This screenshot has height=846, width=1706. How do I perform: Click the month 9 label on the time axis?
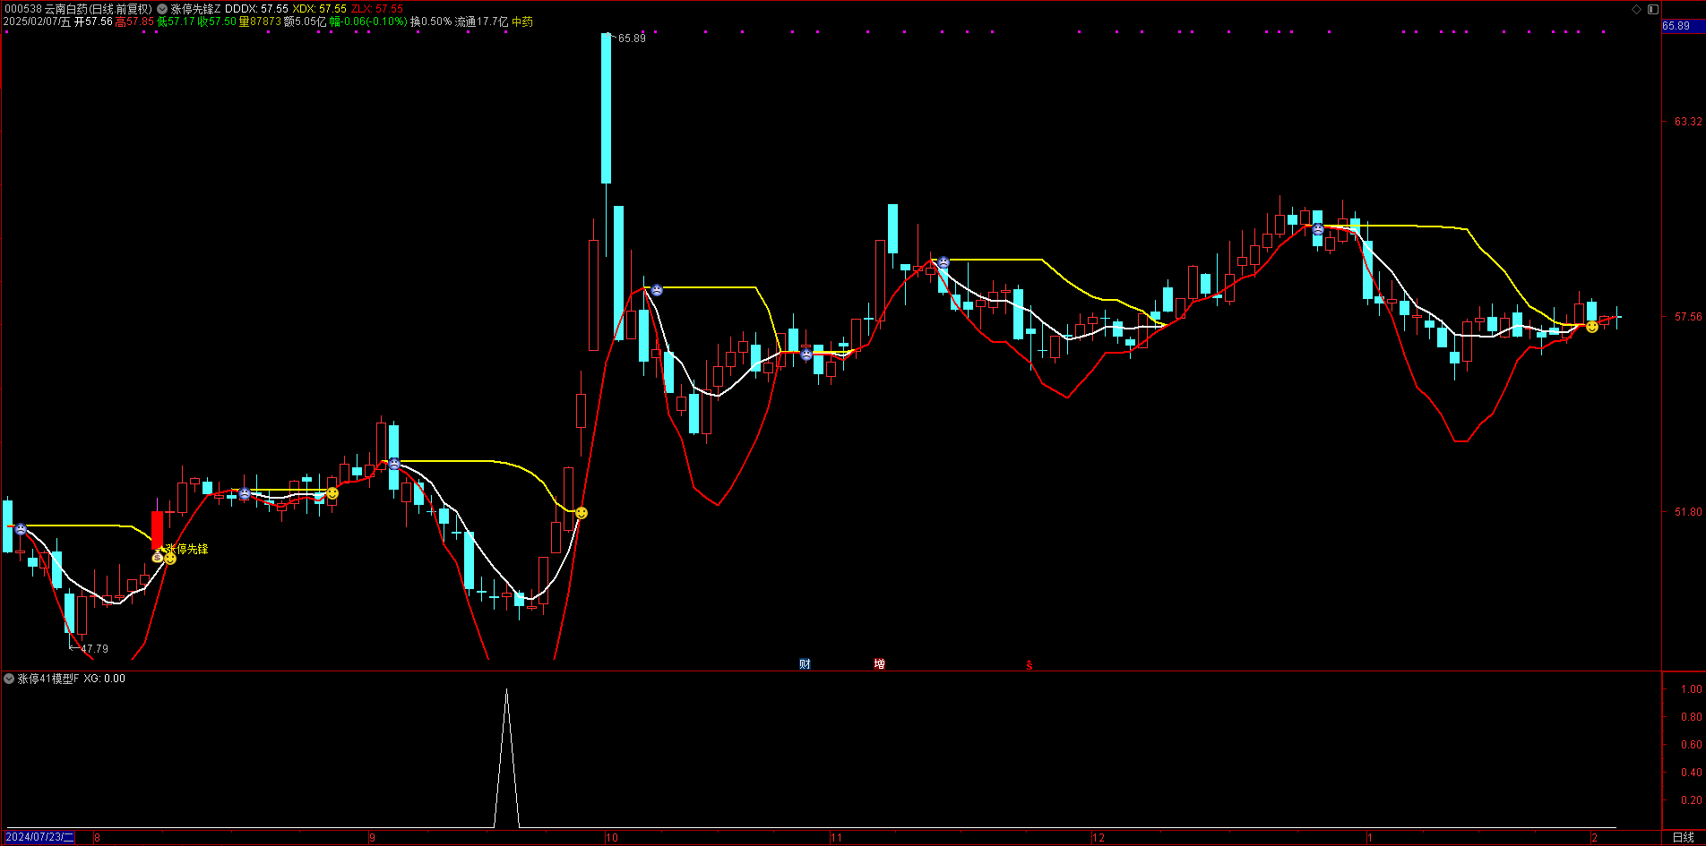click(x=373, y=838)
